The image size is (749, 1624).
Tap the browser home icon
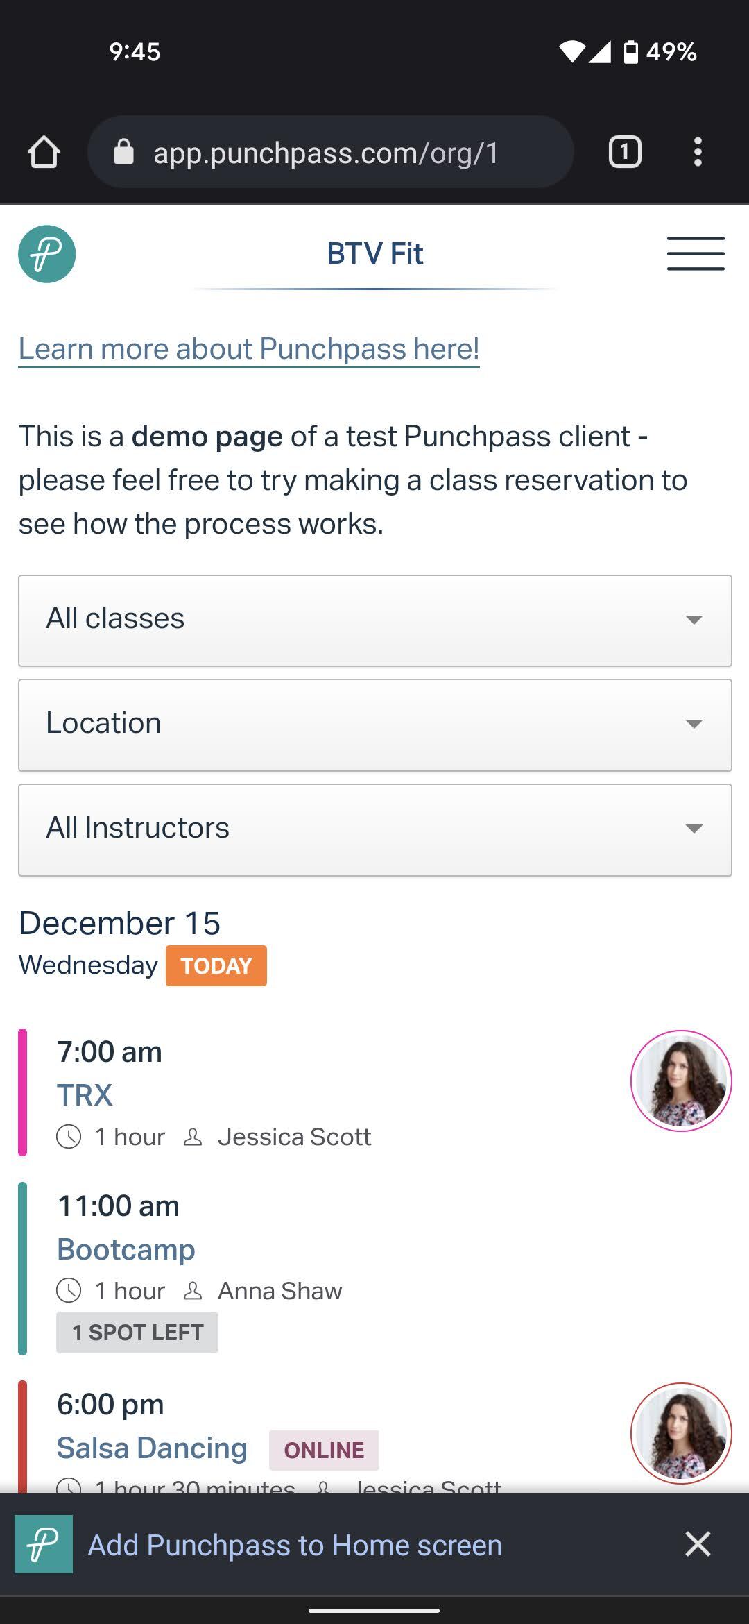pos(44,152)
